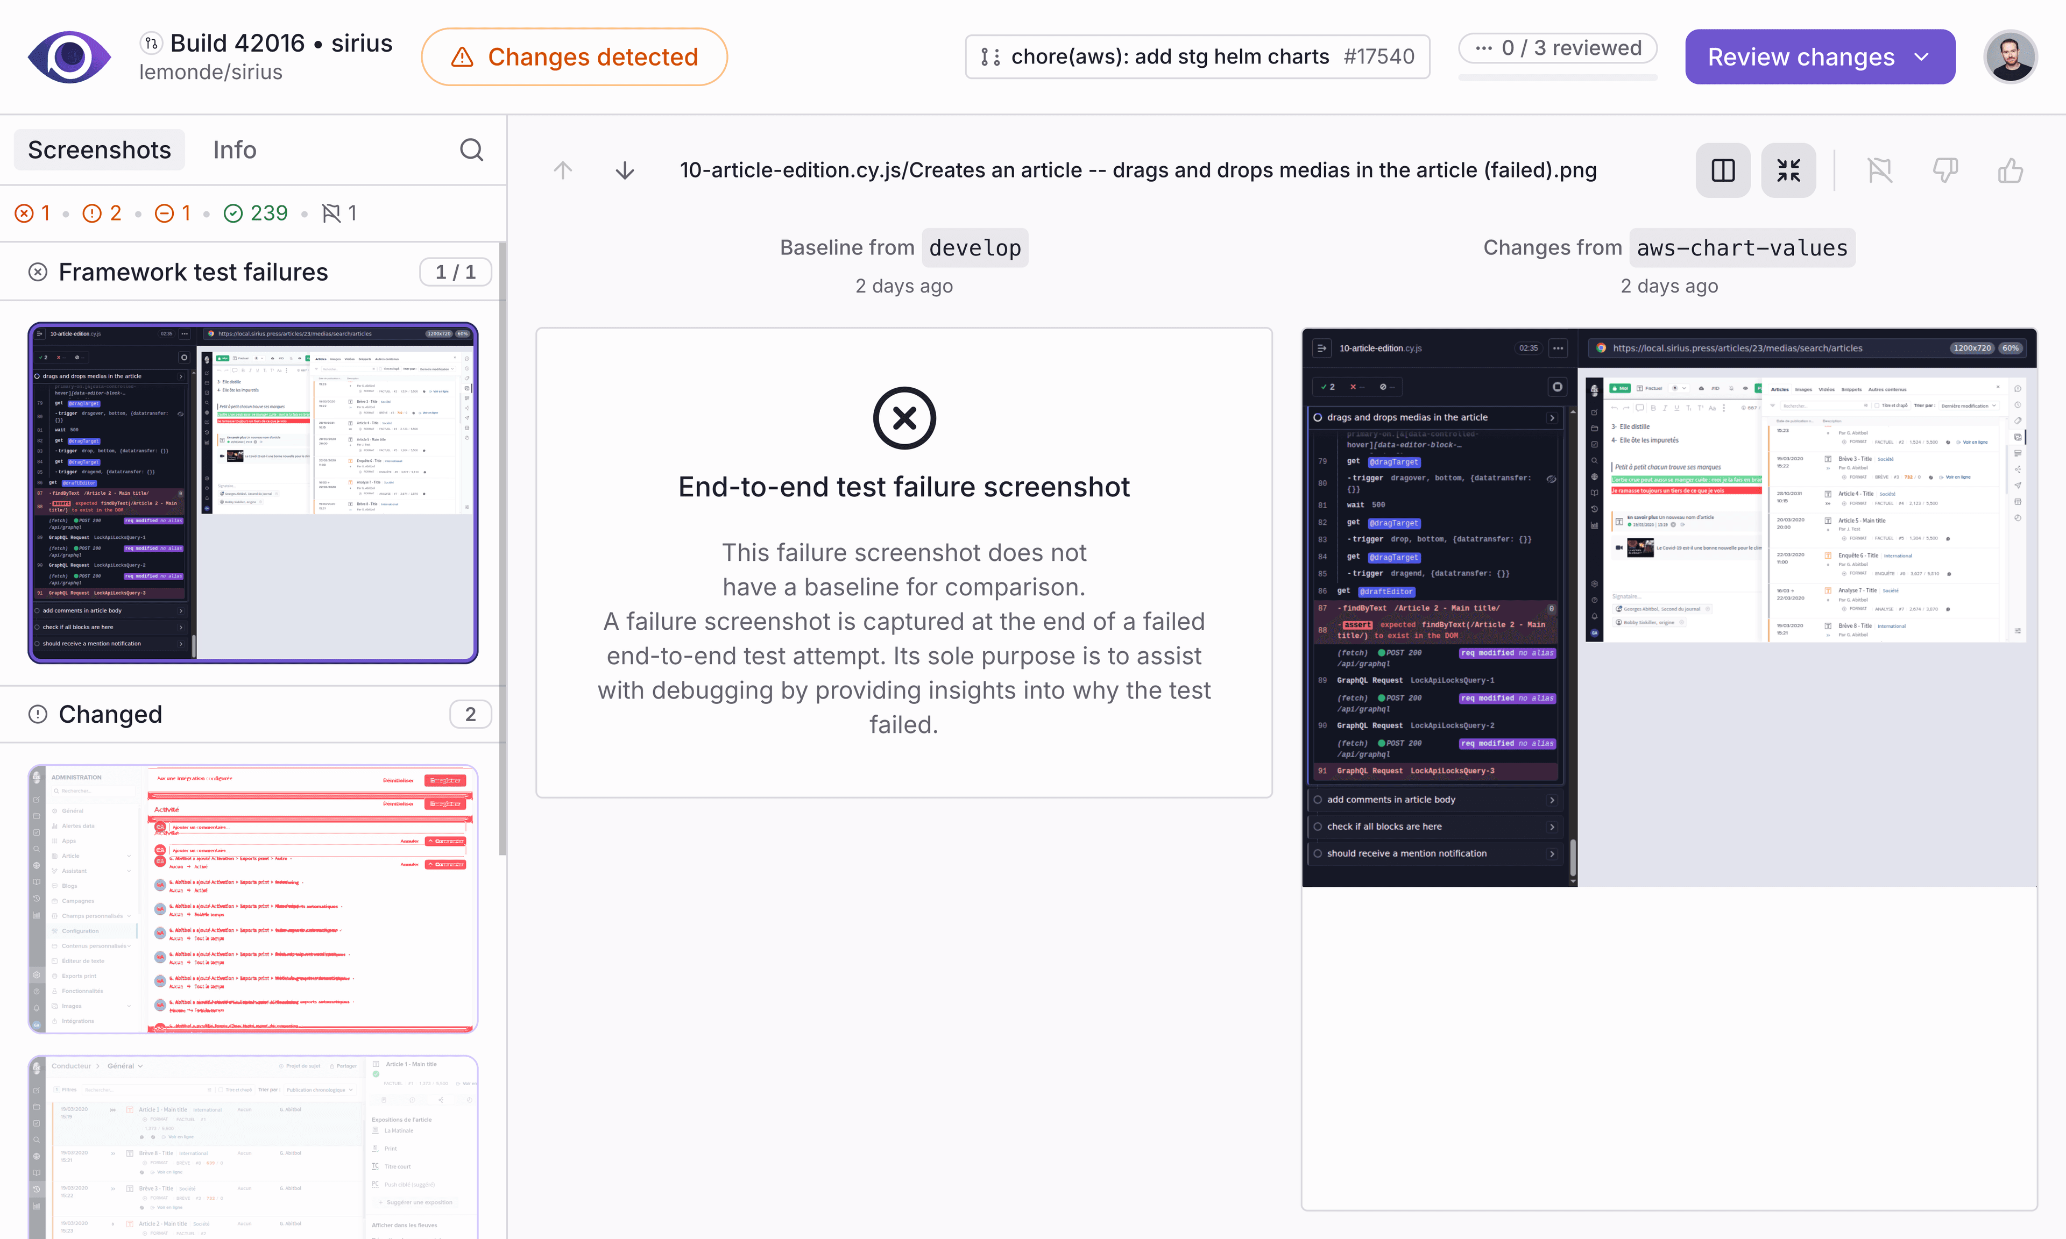Reject the change with thumbs down

click(1945, 169)
